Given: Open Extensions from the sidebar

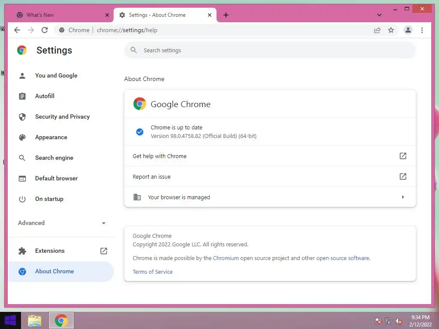Looking at the screenshot, I should coord(61,251).
